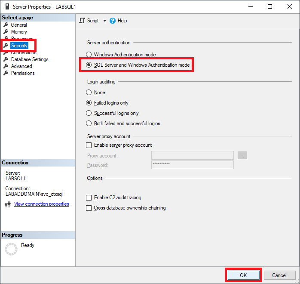Click the wrench icon beside Permissions

[6, 73]
